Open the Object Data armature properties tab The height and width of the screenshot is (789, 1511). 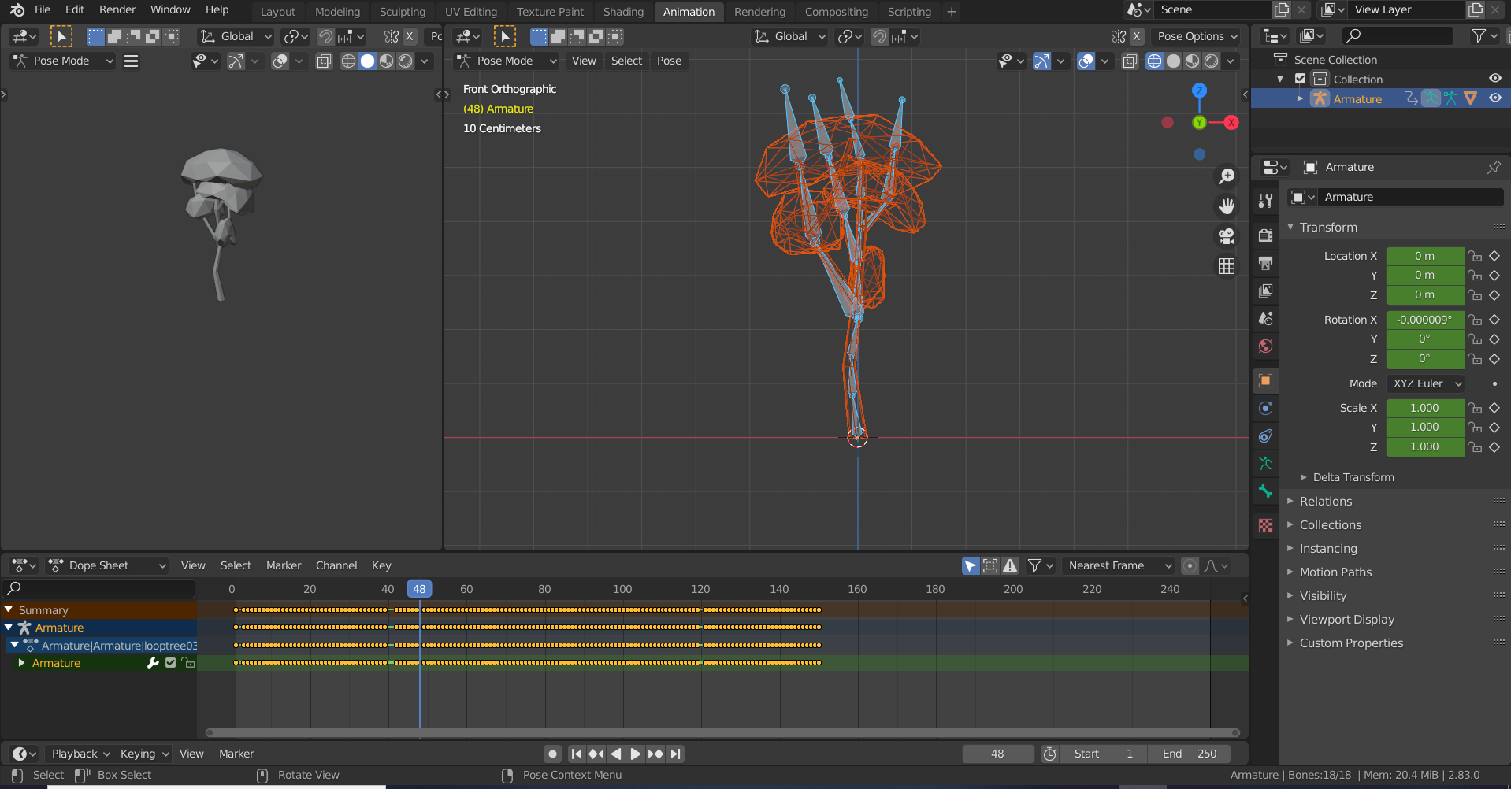click(x=1265, y=464)
